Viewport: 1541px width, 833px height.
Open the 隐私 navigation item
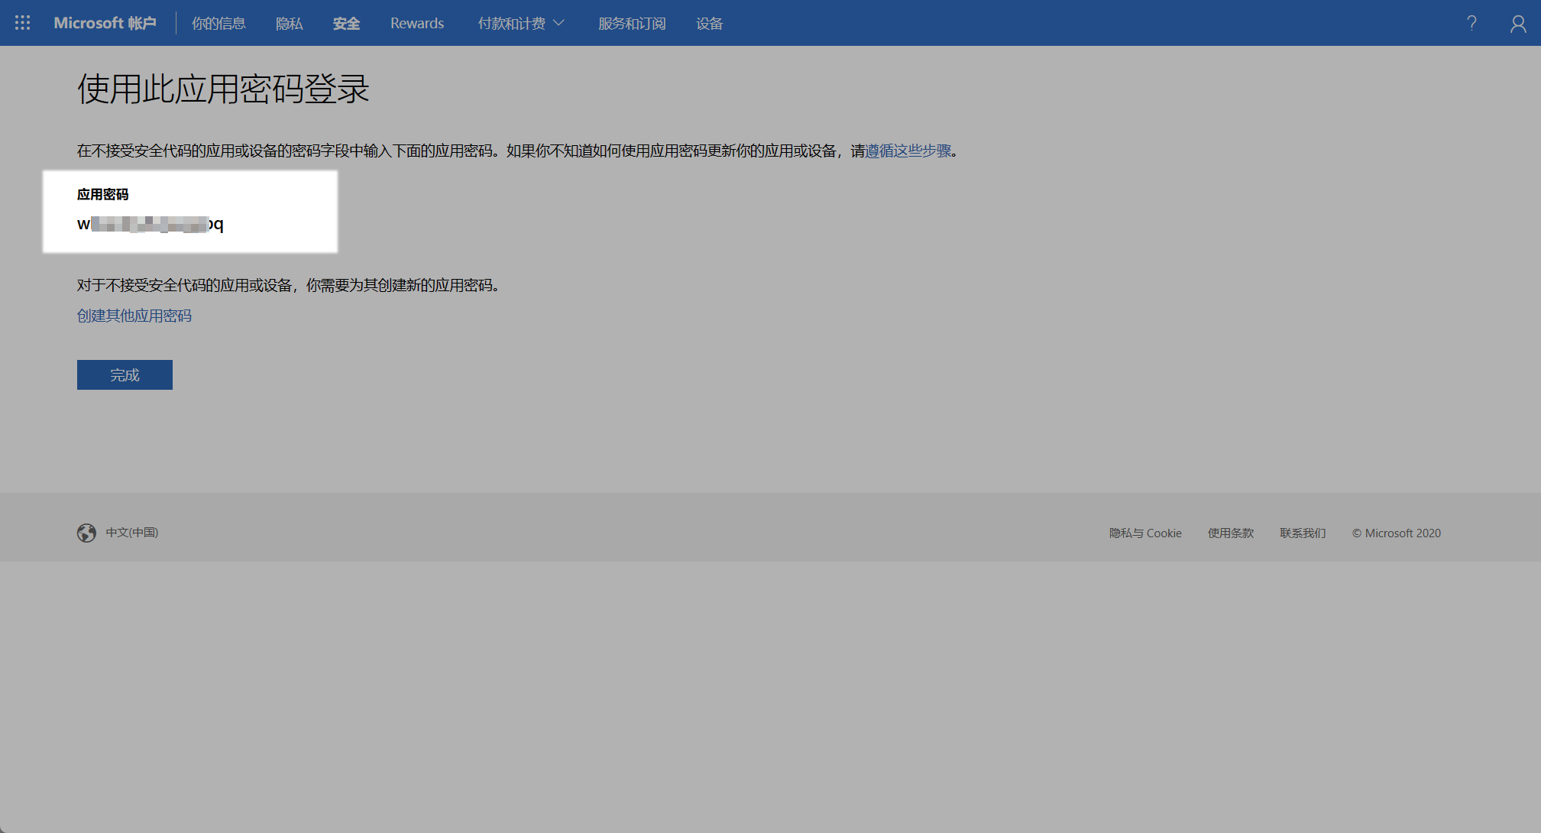coord(289,24)
